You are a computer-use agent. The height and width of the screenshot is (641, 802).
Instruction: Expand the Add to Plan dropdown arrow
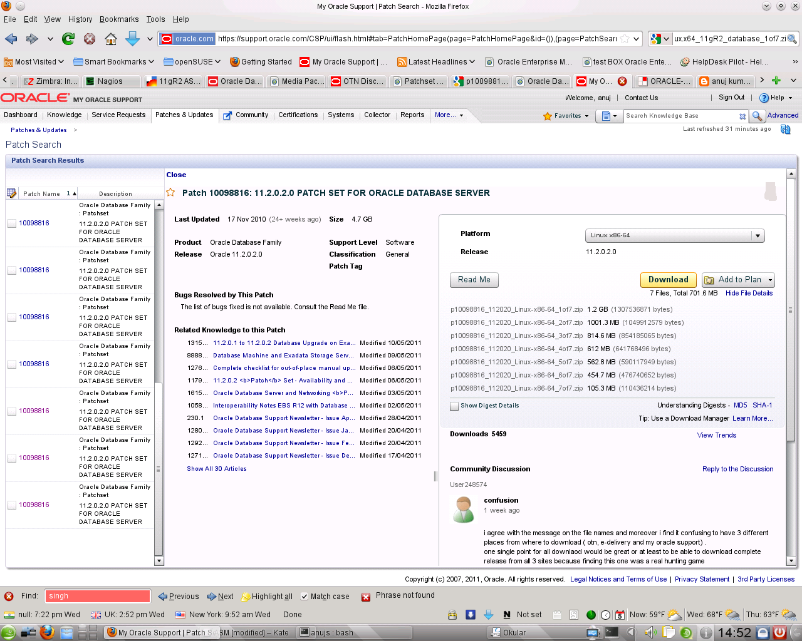tap(770, 280)
